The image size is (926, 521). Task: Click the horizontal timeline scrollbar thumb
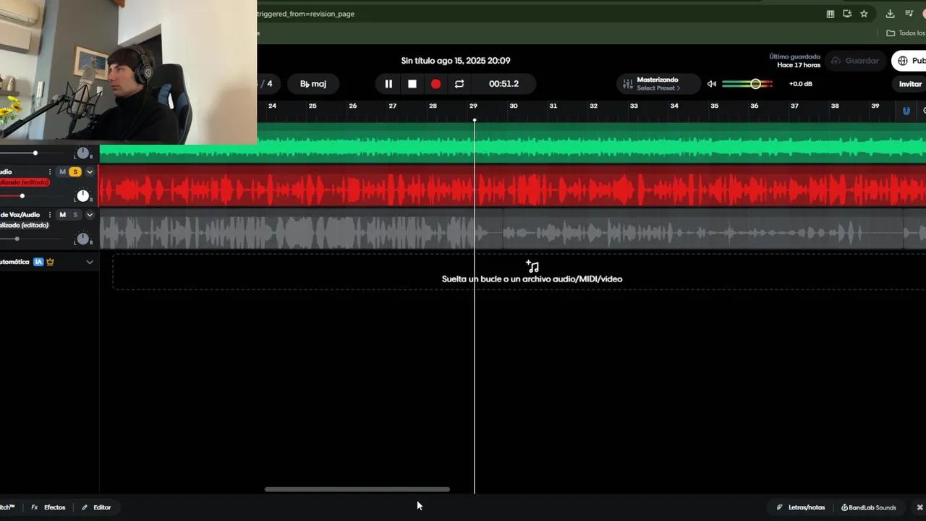(x=357, y=490)
